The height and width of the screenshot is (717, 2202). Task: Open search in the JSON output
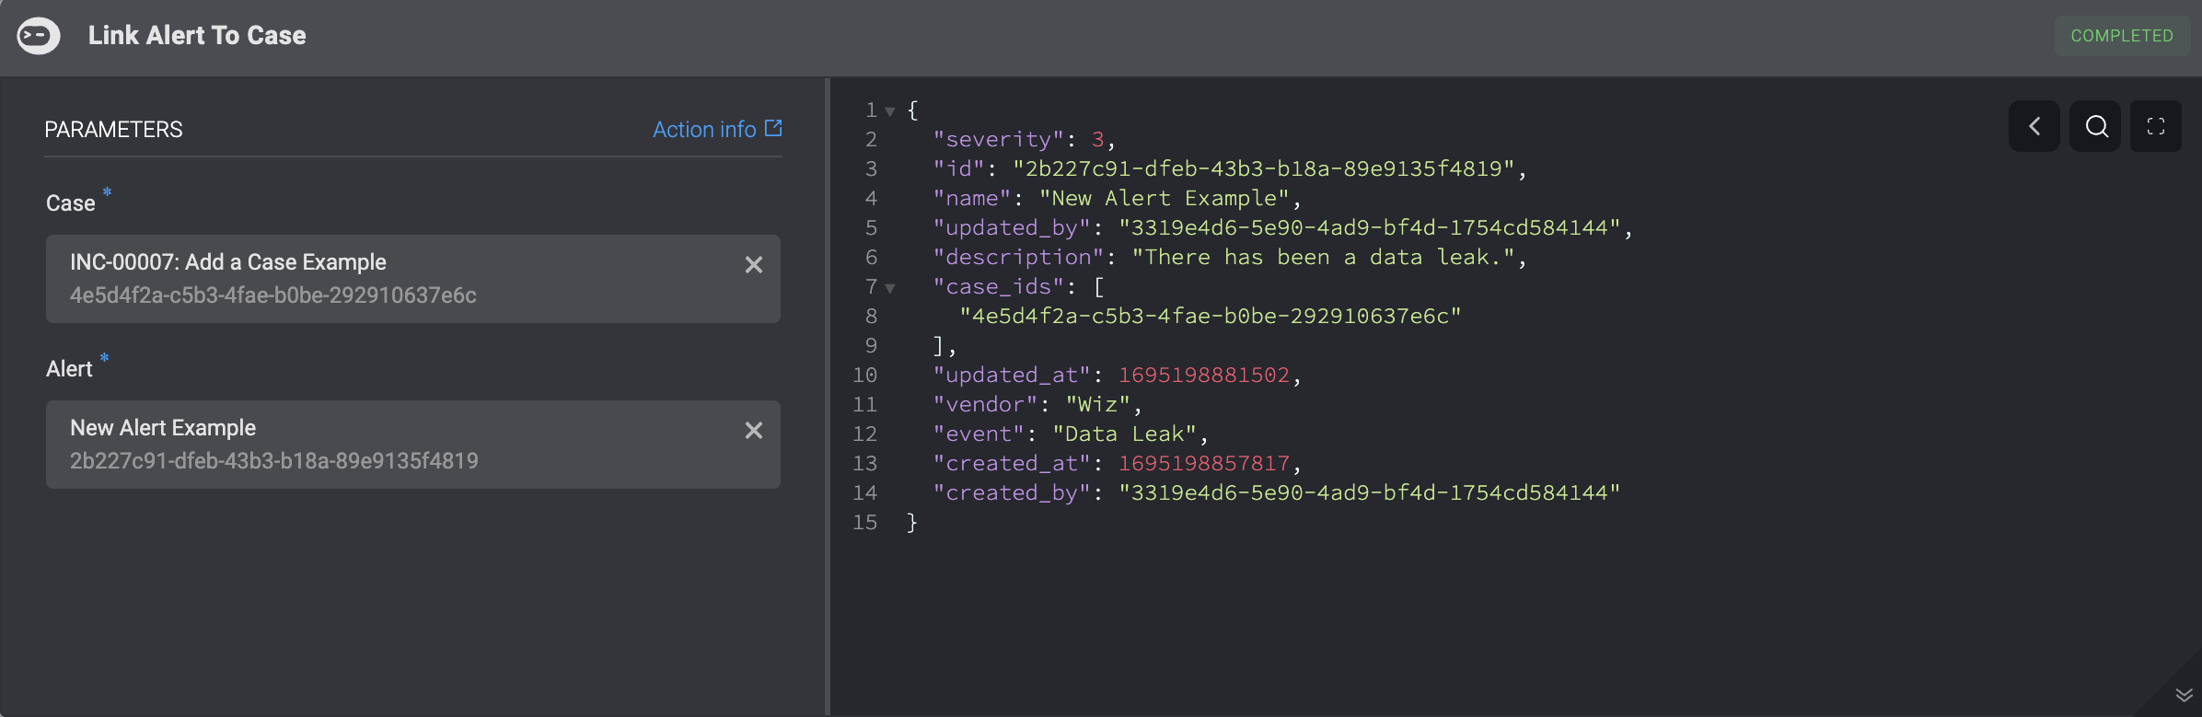click(x=2096, y=126)
